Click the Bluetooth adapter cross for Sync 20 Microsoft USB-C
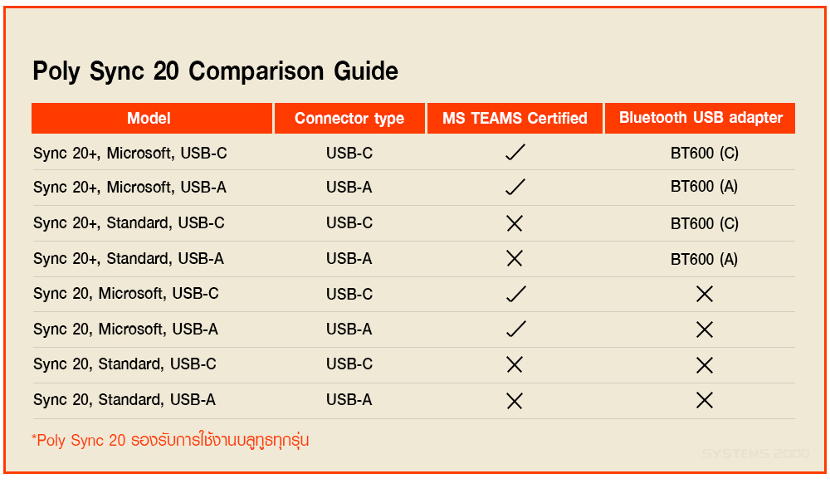The image size is (830, 498). pos(705,294)
